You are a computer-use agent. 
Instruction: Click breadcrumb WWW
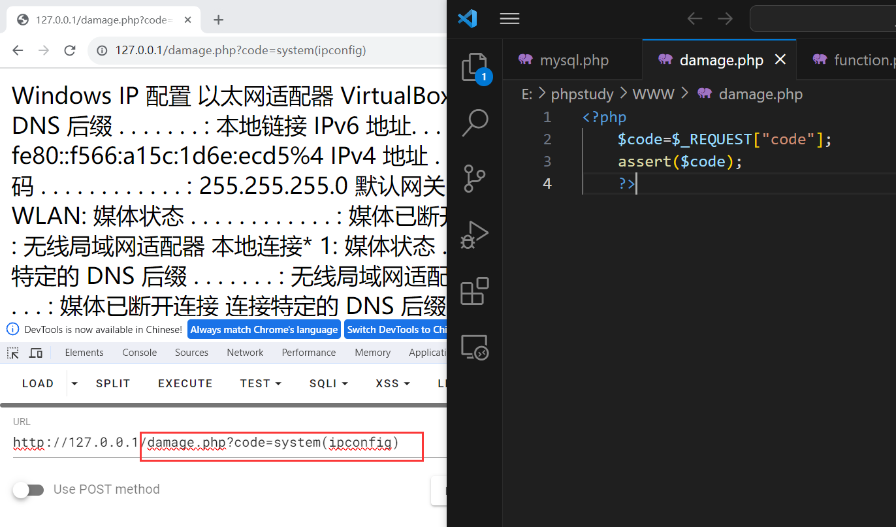click(653, 94)
